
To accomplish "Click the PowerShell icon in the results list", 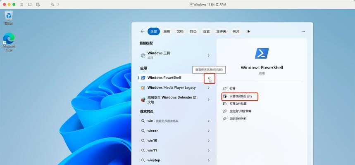I will pyautogui.click(x=143, y=78).
